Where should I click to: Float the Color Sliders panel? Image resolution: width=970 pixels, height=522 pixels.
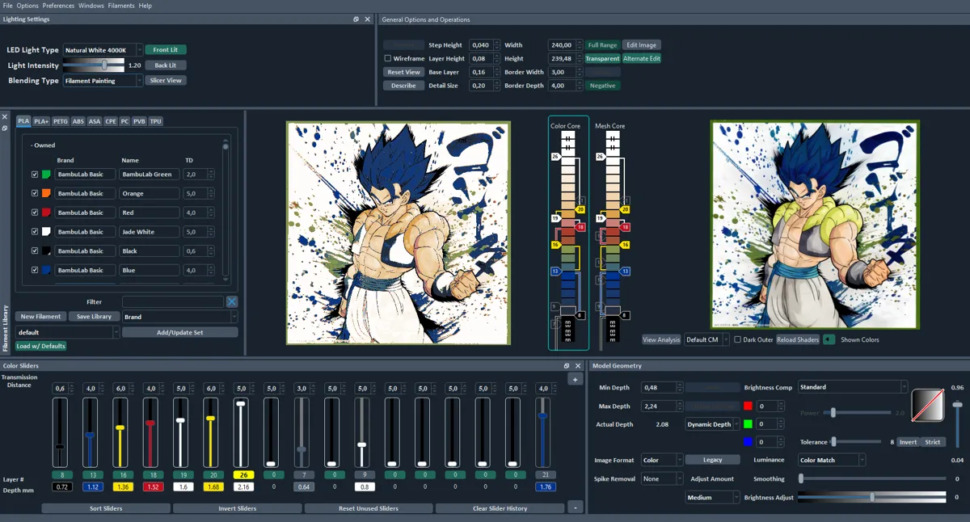point(567,366)
